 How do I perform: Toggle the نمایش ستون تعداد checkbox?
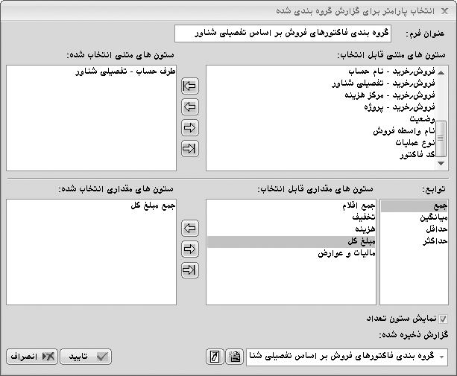click(444, 318)
